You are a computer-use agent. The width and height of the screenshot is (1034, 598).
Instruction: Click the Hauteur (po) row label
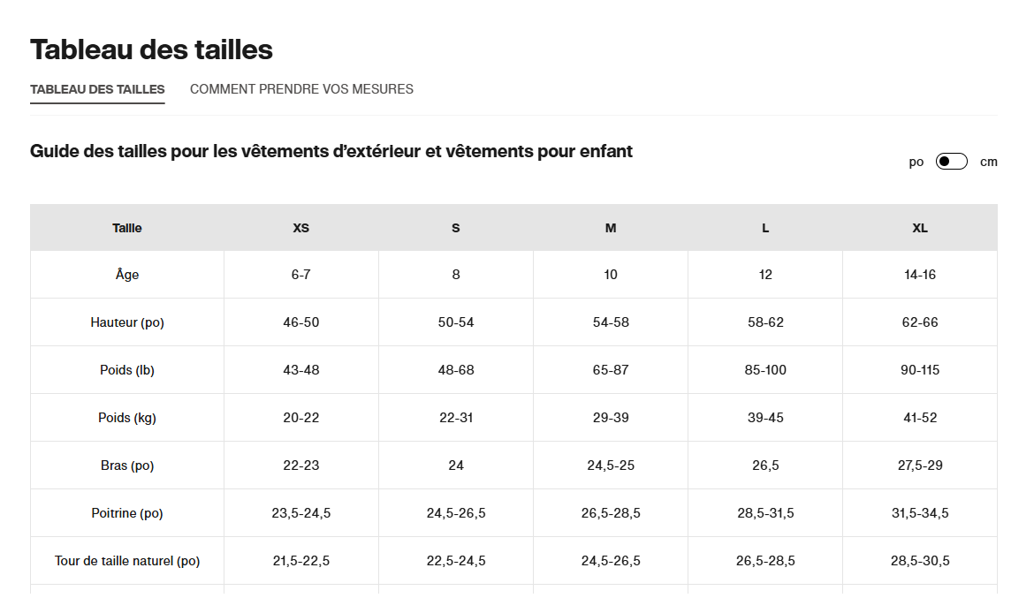click(127, 322)
